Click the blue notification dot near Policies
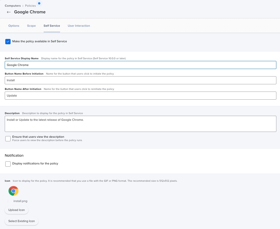 (x=39, y=3)
